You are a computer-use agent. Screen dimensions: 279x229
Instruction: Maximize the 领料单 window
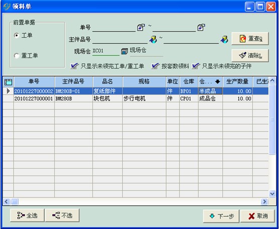coord(260,7)
